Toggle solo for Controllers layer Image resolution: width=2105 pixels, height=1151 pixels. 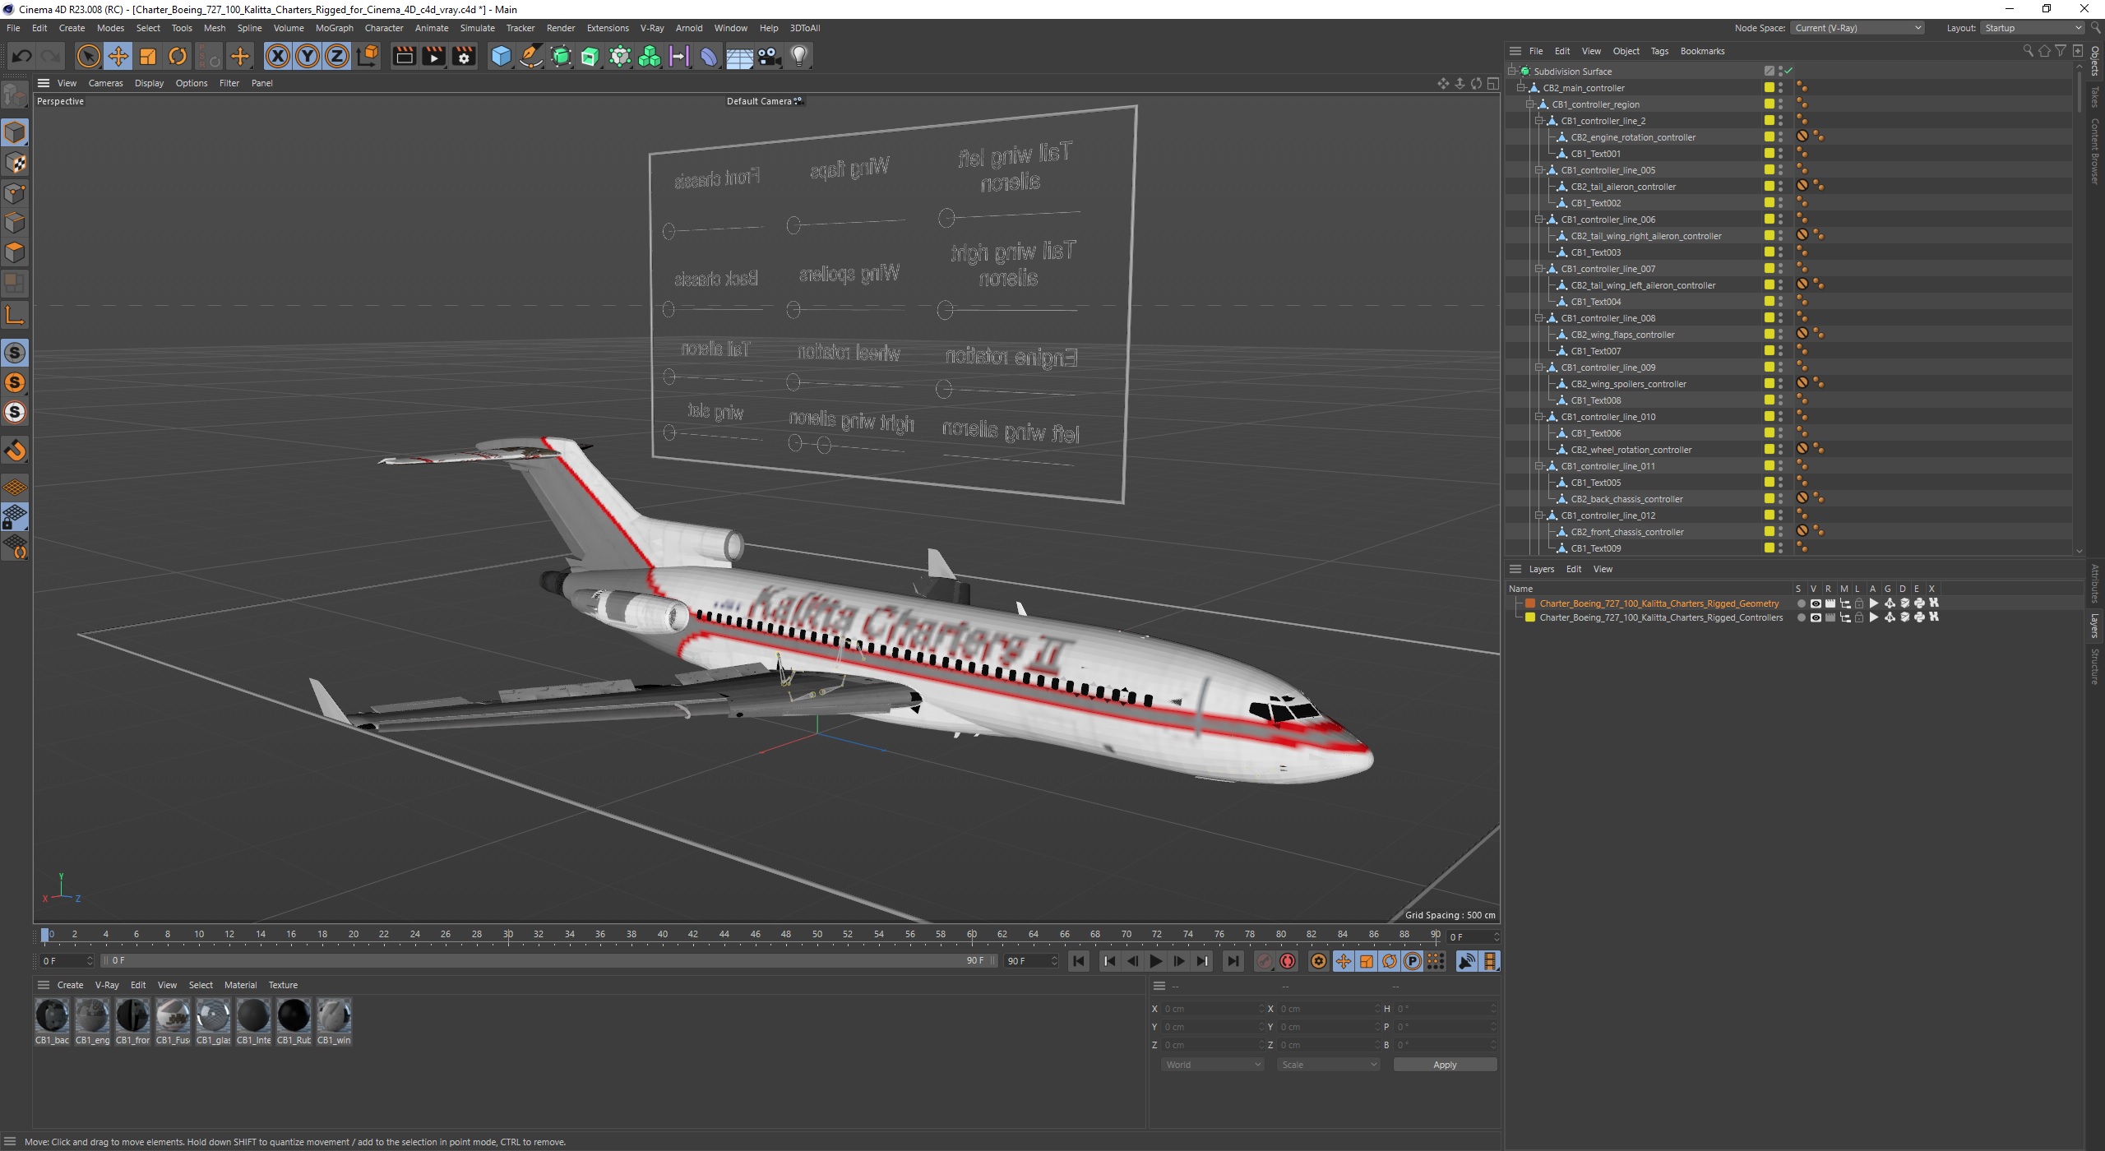[x=1801, y=617]
